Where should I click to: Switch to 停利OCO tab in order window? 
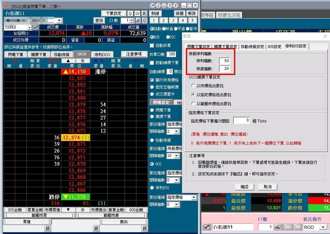(102, 54)
